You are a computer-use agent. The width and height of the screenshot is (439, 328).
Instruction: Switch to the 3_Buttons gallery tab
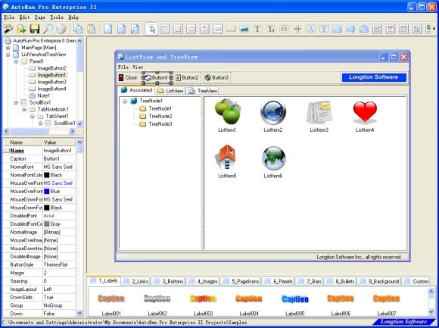(168, 281)
